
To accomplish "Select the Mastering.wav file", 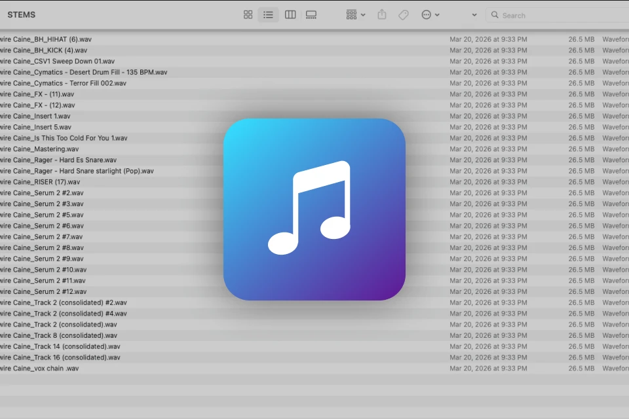I will click(39, 149).
